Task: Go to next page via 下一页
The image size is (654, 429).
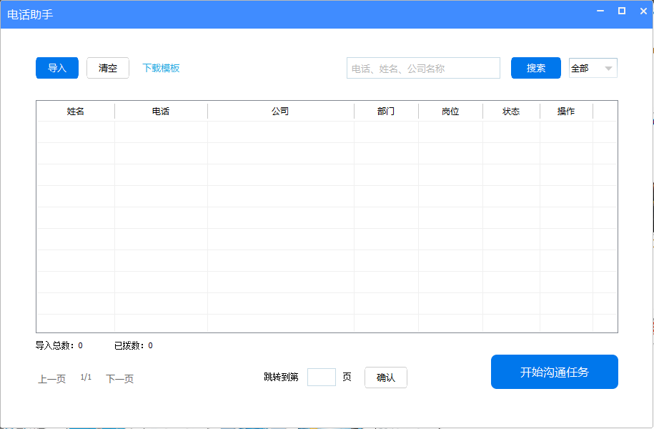Action: (x=119, y=379)
